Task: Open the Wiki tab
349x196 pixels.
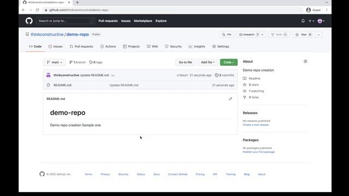Action: click(x=153, y=46)
